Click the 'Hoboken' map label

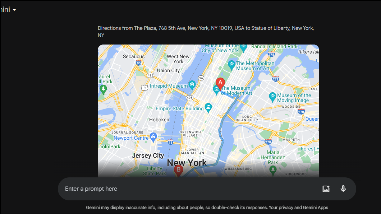(159, 120)
